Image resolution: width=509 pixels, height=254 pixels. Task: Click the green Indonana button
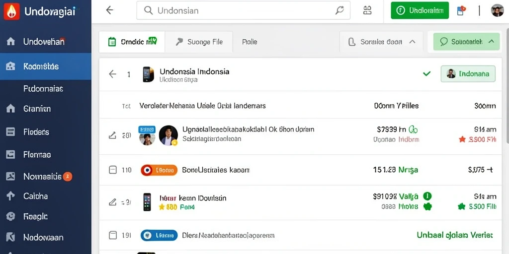468,74
